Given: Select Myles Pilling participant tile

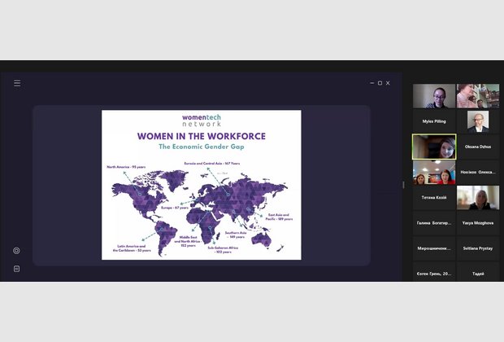Looking at the screenshot, I should [434, 121].
